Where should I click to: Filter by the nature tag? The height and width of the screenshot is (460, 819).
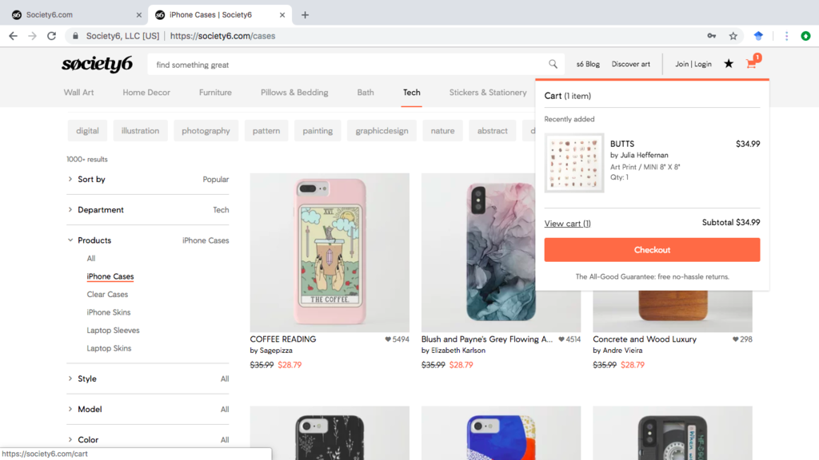pos(442,131)
